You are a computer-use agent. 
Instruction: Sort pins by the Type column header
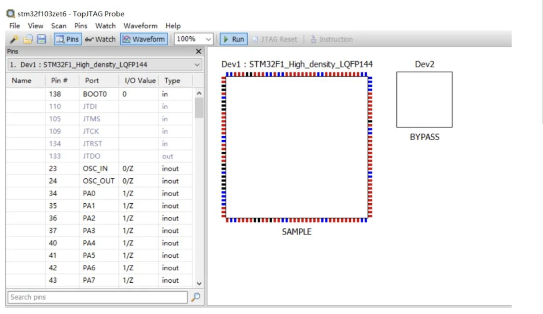[x=176, y=81]
